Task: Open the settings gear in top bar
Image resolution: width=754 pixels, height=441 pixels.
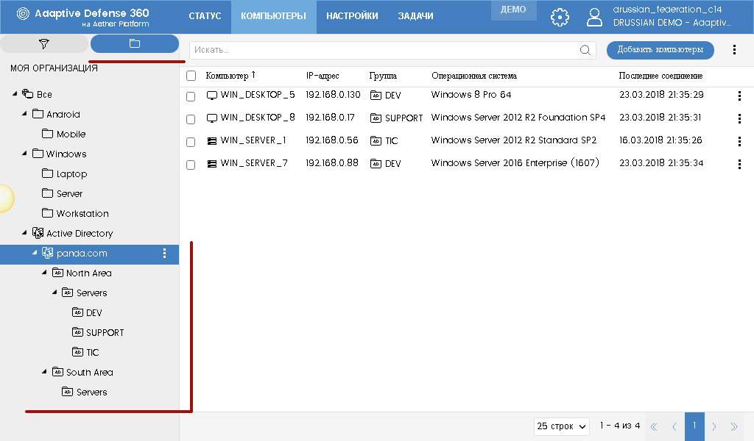Action: pos(560,17)
